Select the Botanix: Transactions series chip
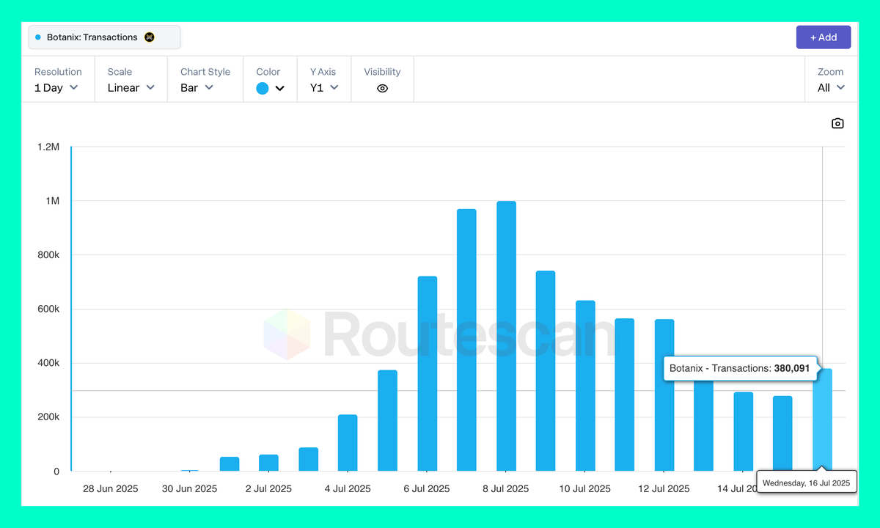 (104, 37)
